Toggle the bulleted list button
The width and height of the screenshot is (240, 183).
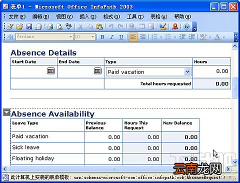point(168,37)
